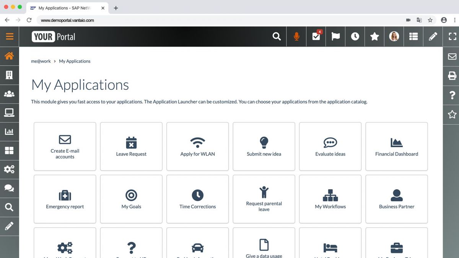The height and width of the screenshot is (258, 459).
Task: Open the Time Corrections tile
Action: [197, 199]
